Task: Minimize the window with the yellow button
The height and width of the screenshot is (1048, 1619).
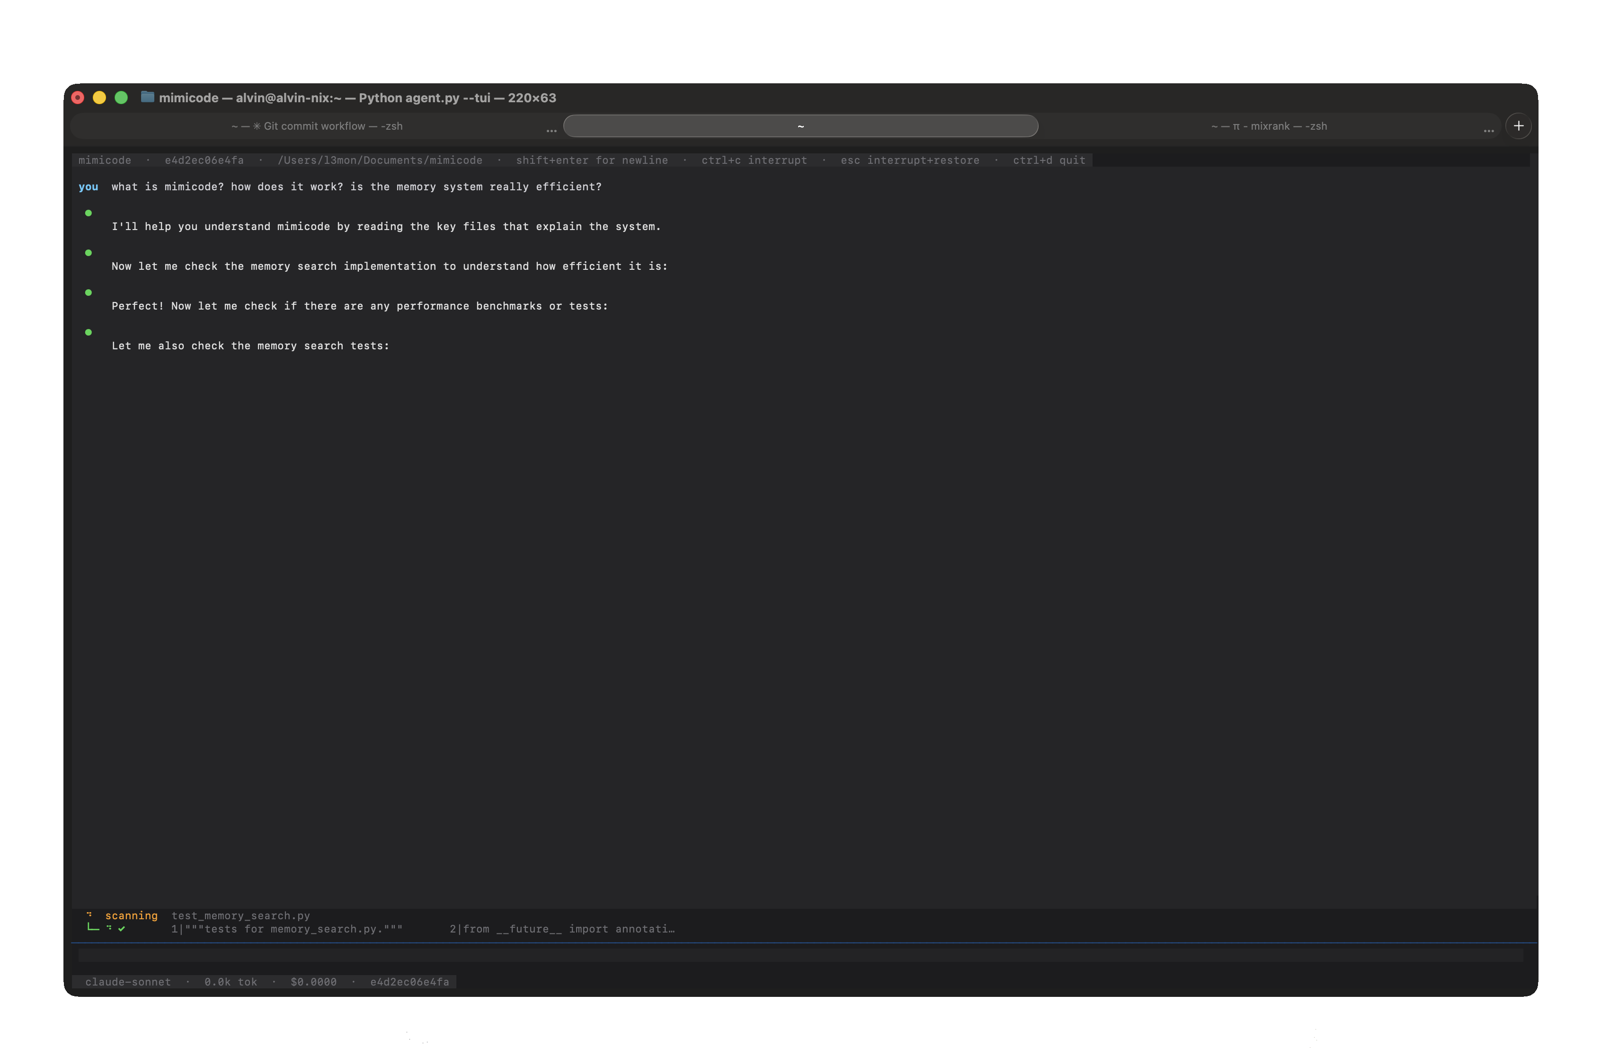Action: tap(99, 97)
